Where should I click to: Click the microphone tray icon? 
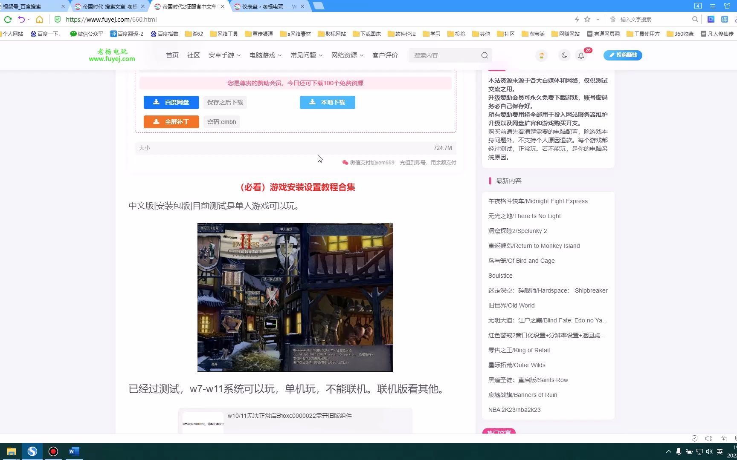click(679, 451)
